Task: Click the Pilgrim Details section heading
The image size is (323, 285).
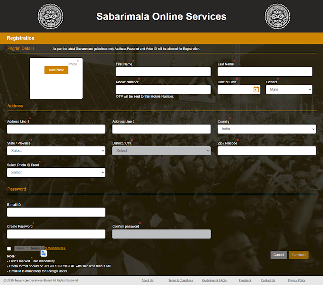Action: coord(21,48)
